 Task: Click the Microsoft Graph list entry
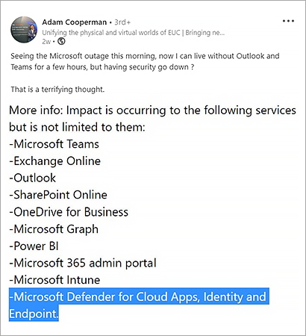pyautogui.click(x=54, y=229)
